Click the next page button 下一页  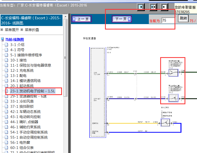(x=122, y=19)
